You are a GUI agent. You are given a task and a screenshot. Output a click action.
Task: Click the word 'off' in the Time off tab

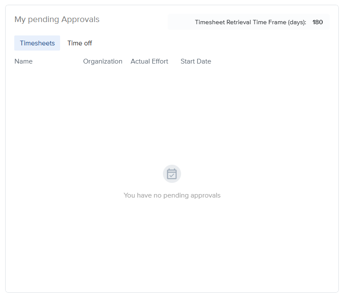pyautogui.click(x=88, y=43)
